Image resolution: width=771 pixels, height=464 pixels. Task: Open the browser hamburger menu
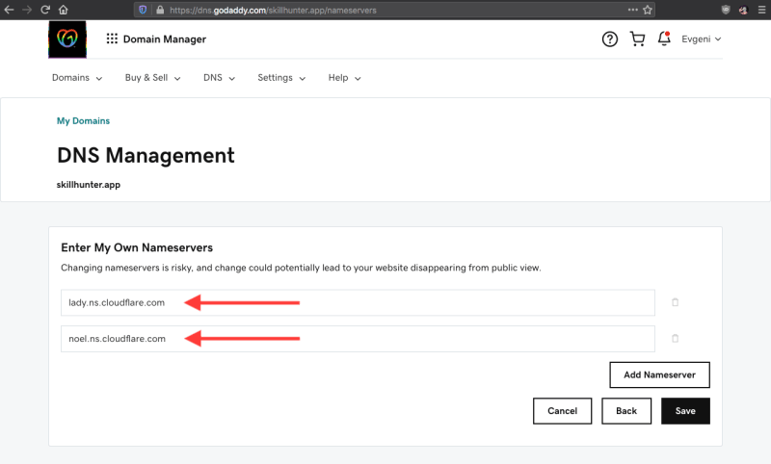(x=761, y=10)
